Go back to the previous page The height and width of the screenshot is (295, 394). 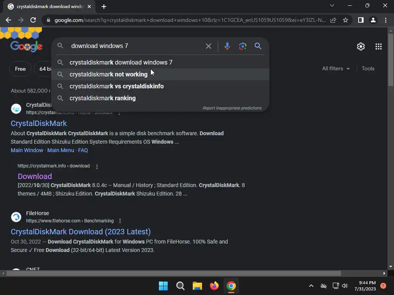click(x=8, y=20)
